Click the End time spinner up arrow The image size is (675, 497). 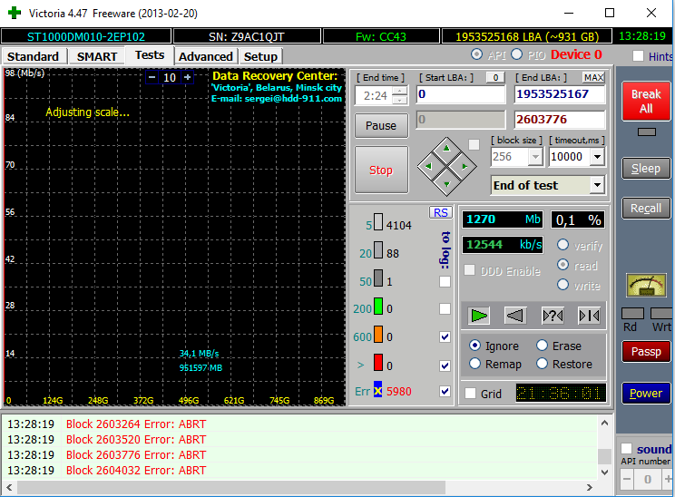pyautogui.click(x=400, y=91)
